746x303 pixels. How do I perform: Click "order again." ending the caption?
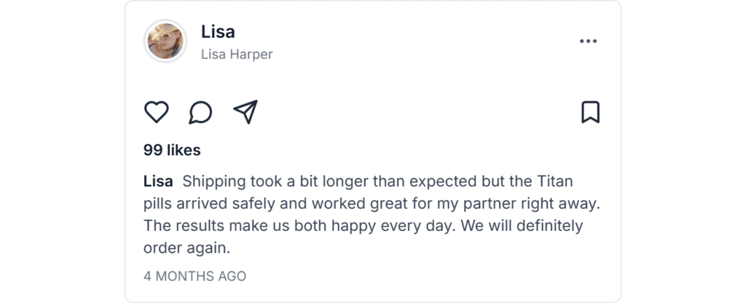(186, 248)
